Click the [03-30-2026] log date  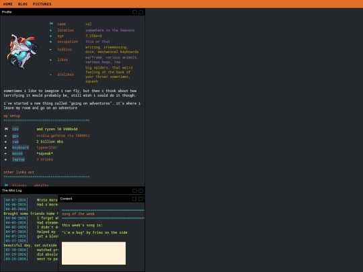(x=15, y=250)
